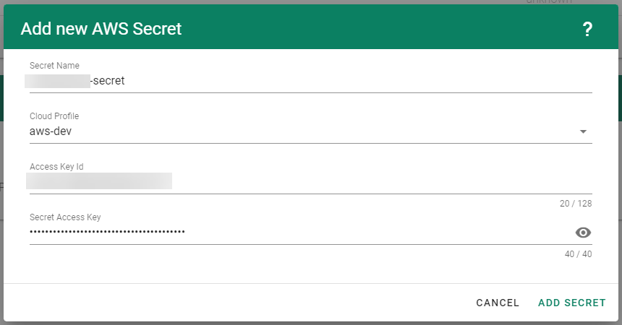Select the aws-dev Cloud Profile value
The width and height of the screenshot is (622, 325).
pos(51,131)
